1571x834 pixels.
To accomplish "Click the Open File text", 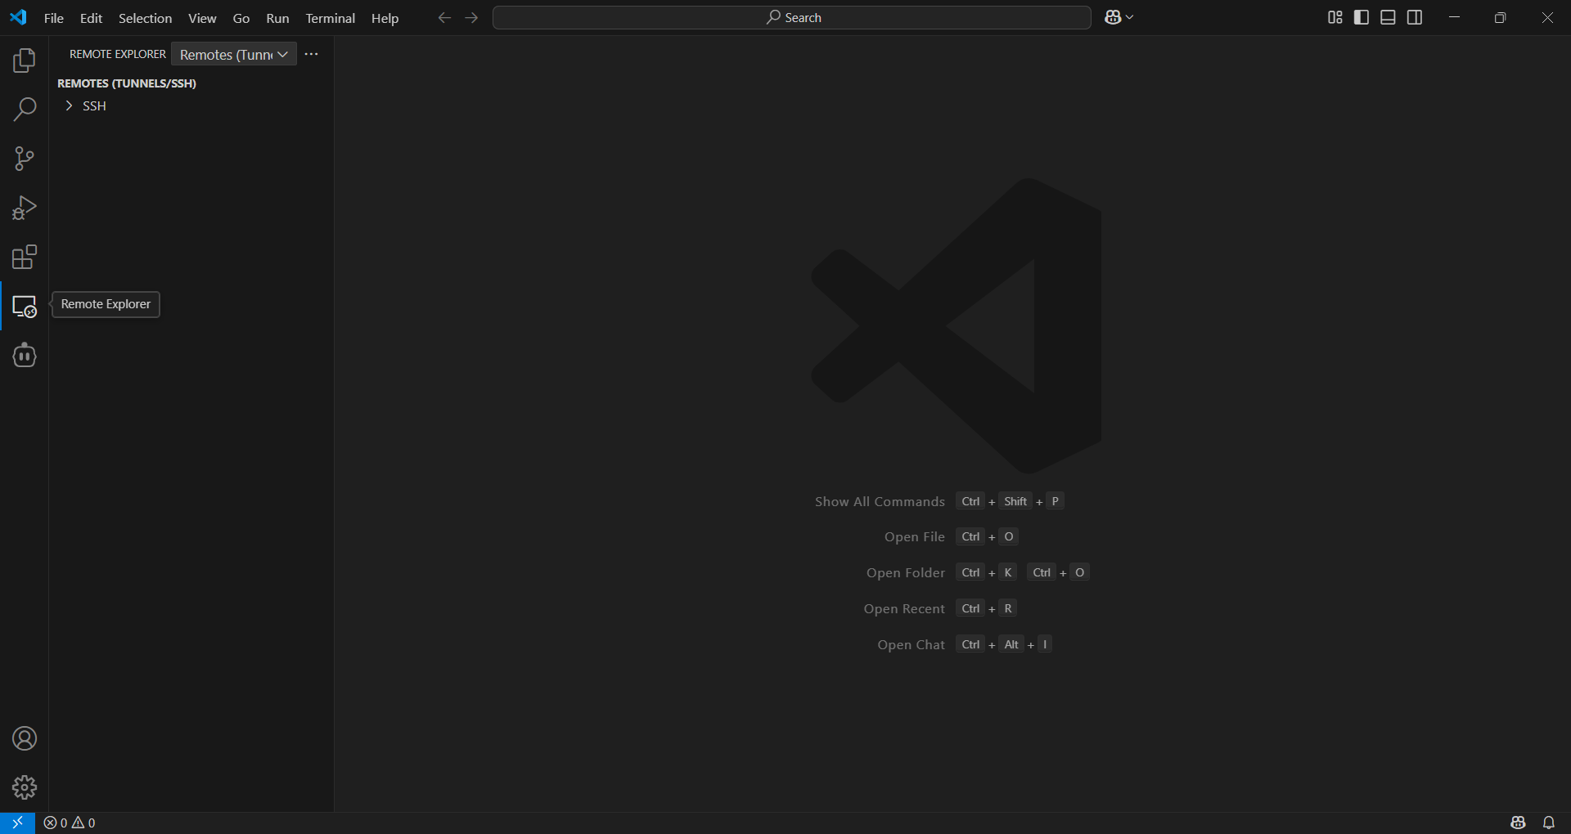I will point(915,537).
